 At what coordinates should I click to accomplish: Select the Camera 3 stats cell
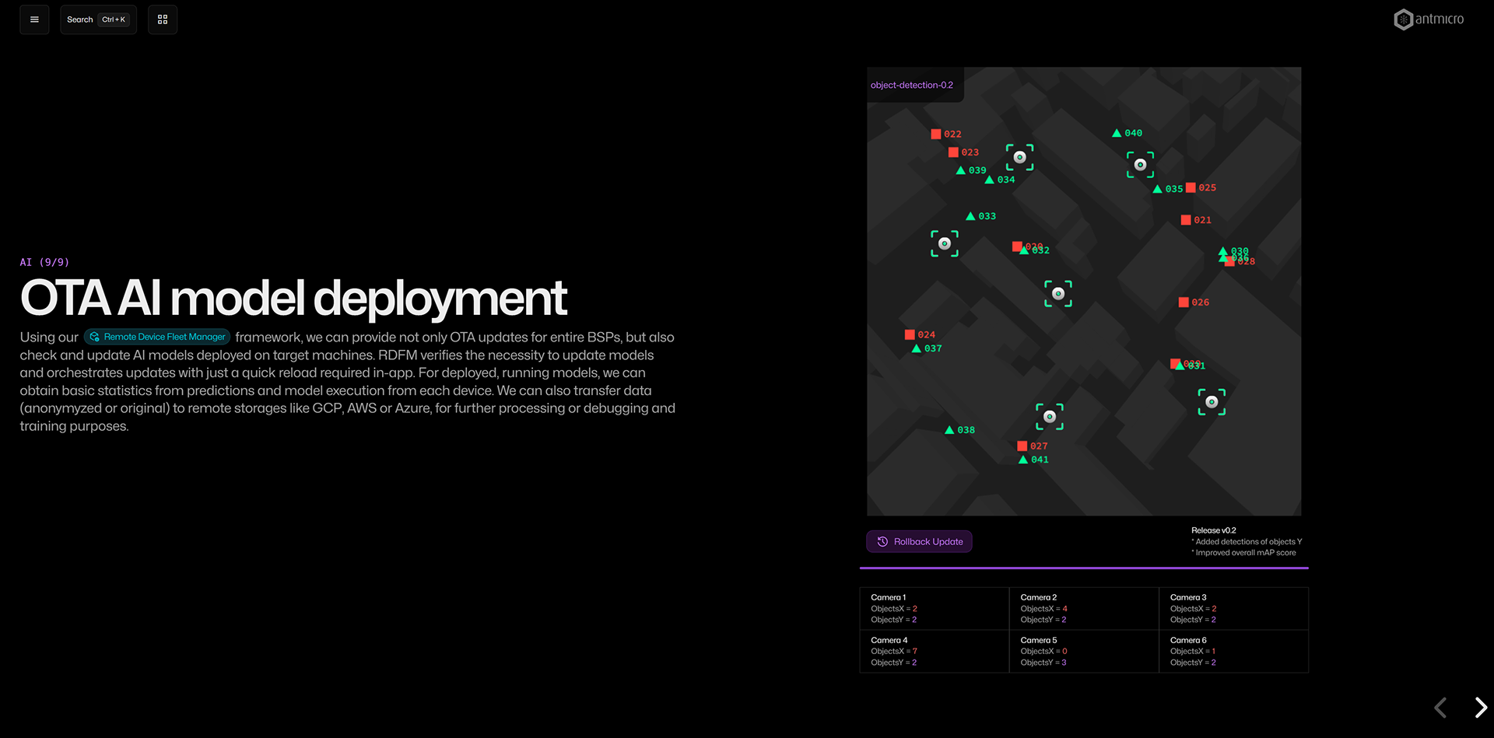tap(1233, 608)
